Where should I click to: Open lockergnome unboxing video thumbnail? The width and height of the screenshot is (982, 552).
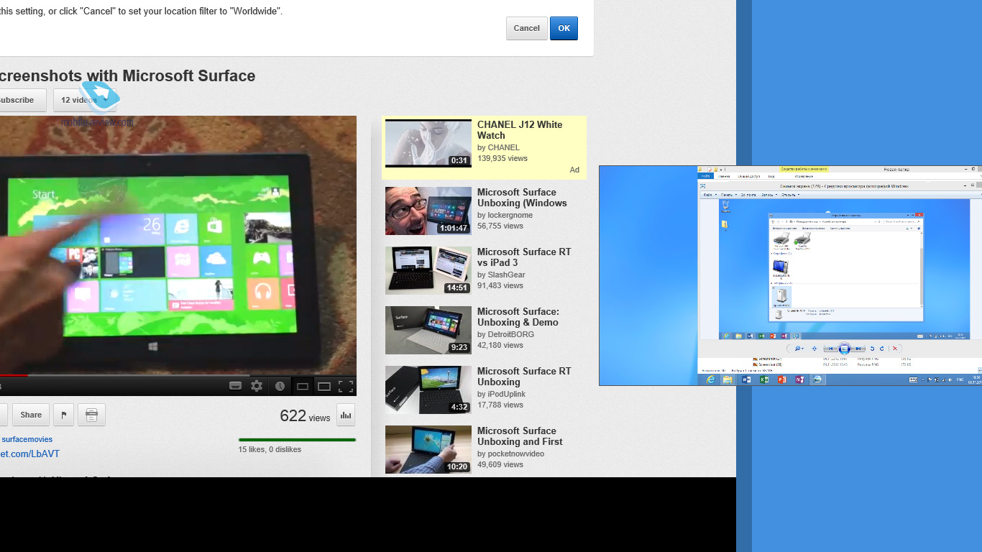428,211
